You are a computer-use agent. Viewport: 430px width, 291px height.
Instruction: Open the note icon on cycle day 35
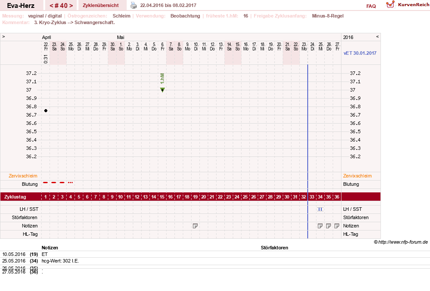click(x=329, y=226)
